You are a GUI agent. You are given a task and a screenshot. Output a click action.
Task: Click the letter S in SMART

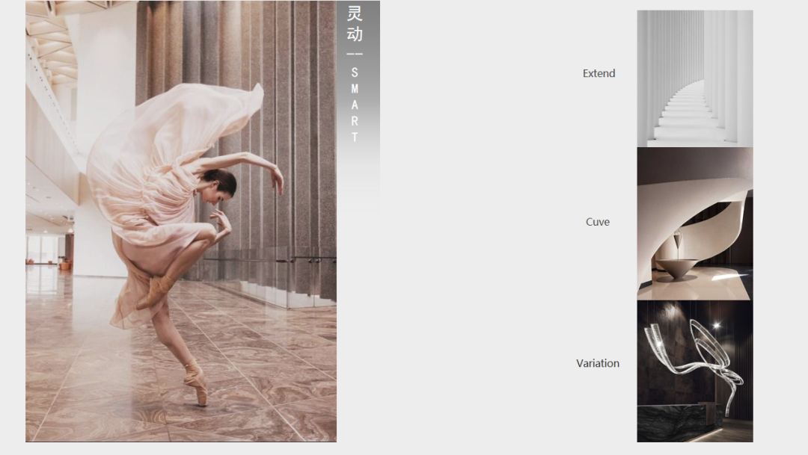[355, 72]
